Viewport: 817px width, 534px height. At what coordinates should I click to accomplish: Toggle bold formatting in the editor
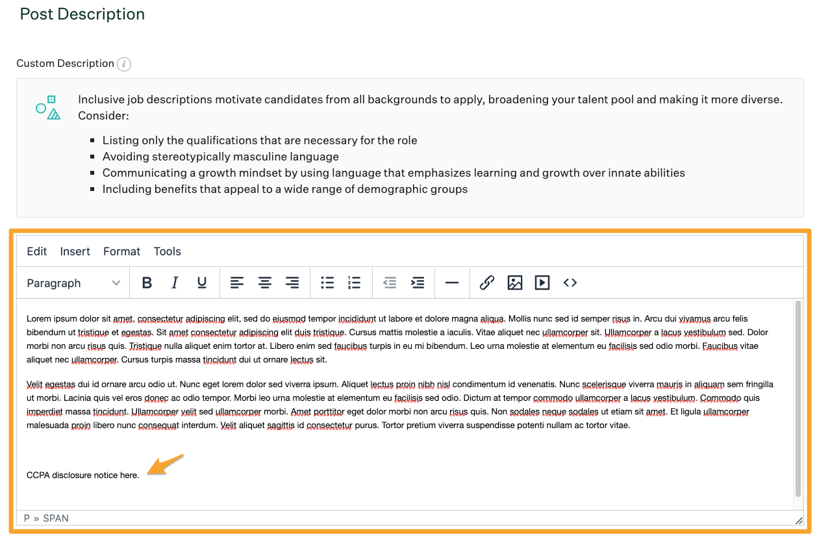tap(147, 283)
